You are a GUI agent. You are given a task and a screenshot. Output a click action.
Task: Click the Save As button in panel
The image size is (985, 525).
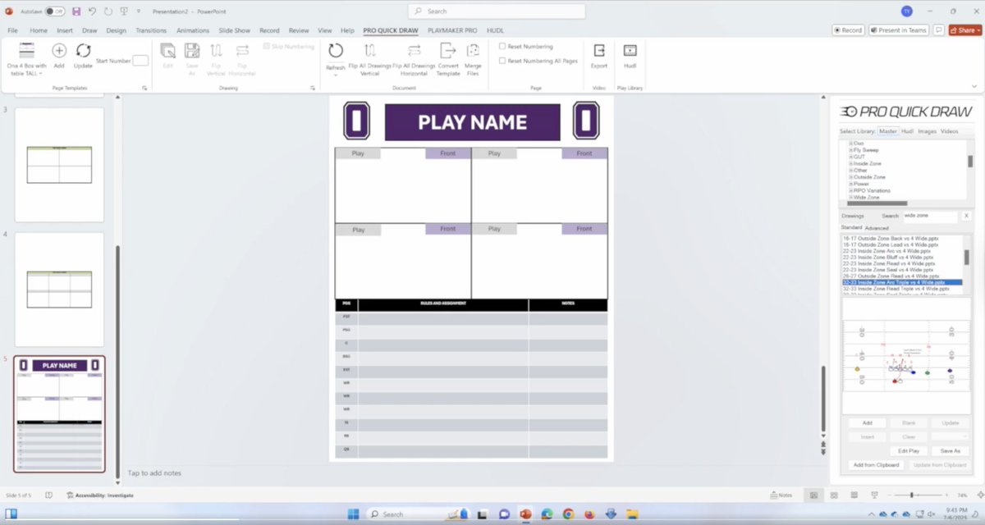pyautogui.click(x=951, y=451)
